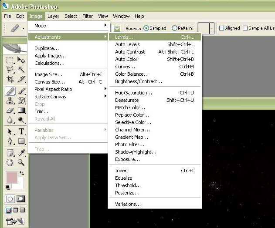Viewport: 275px width, 228px height.
Task: Switch to Full Screen with Menu Bar
Action: (x=16, y=210)
